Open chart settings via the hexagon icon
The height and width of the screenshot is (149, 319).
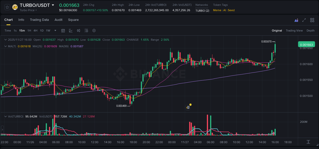(94, 31)
